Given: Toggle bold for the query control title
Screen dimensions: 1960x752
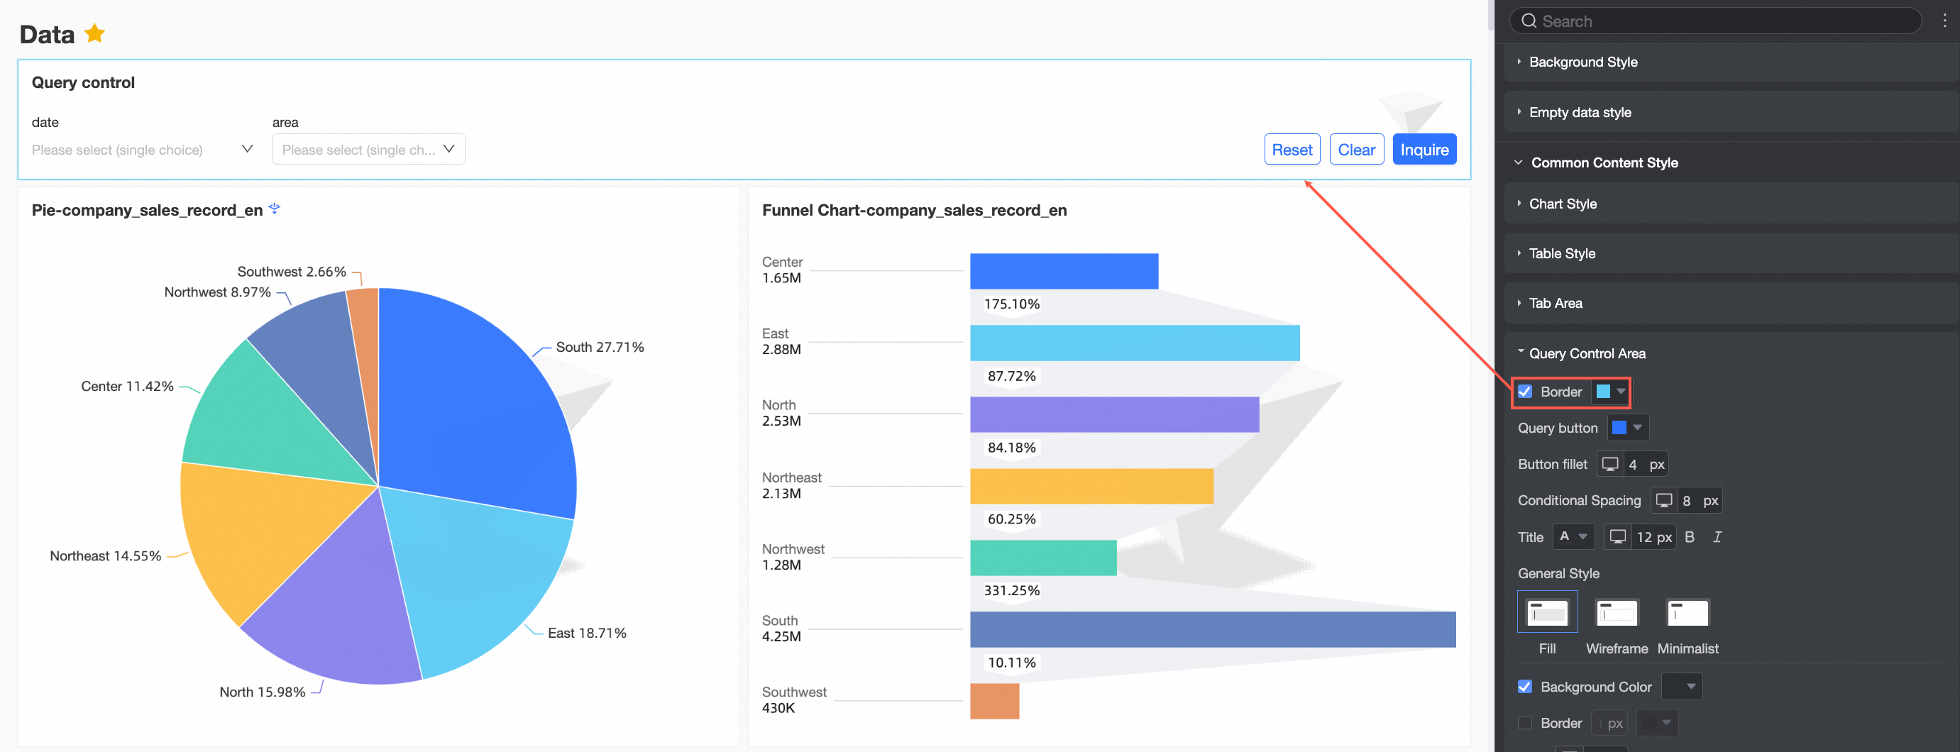Looking at the screenshot, I should (x=1689, y=537).
